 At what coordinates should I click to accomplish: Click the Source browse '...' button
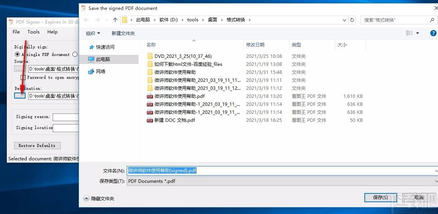(x=19, y=69)
